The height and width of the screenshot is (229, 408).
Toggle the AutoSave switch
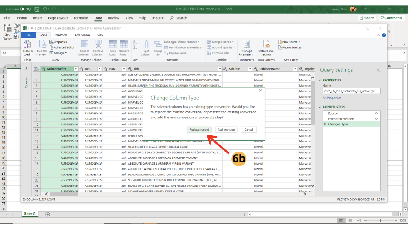[x=25, y=9]
